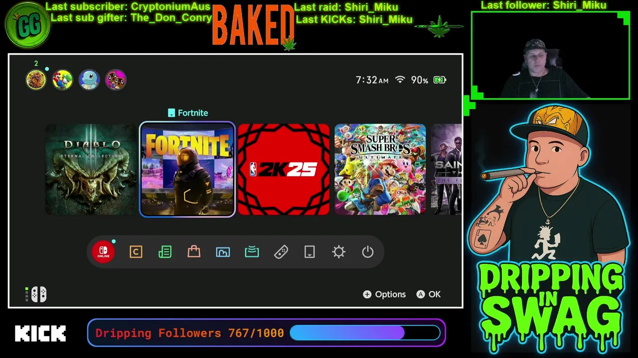Open the GameShare icon
This screenshot has height=358, width=638.
point(252,252)
